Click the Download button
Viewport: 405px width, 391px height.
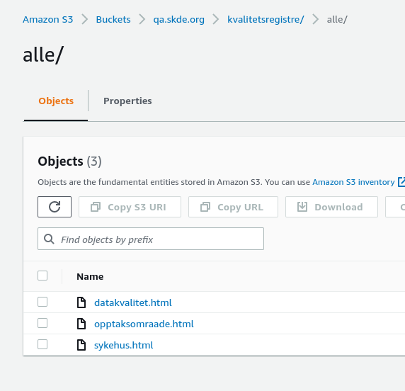point(331,207)
